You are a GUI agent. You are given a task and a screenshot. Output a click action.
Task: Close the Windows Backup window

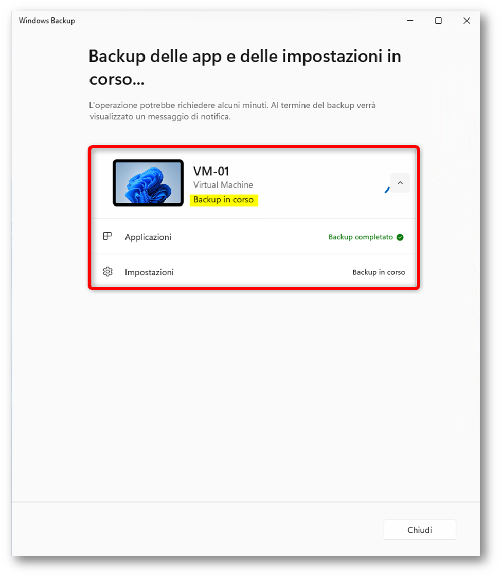(467, 21)
